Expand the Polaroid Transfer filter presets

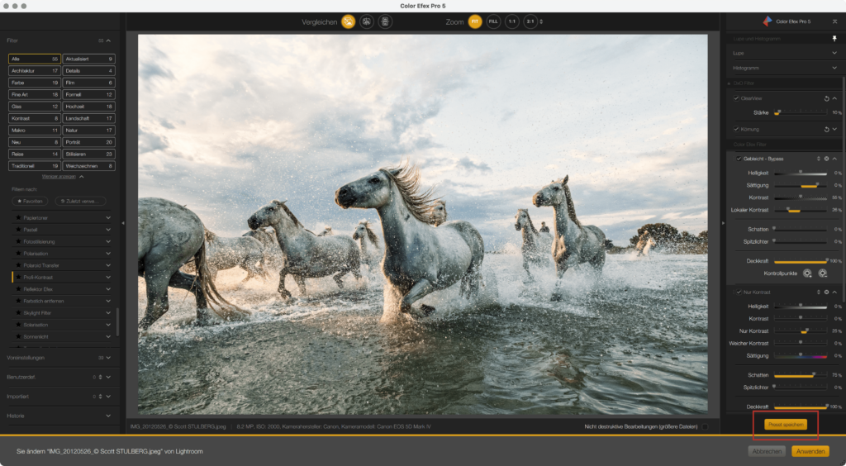[x=108, y=265]
